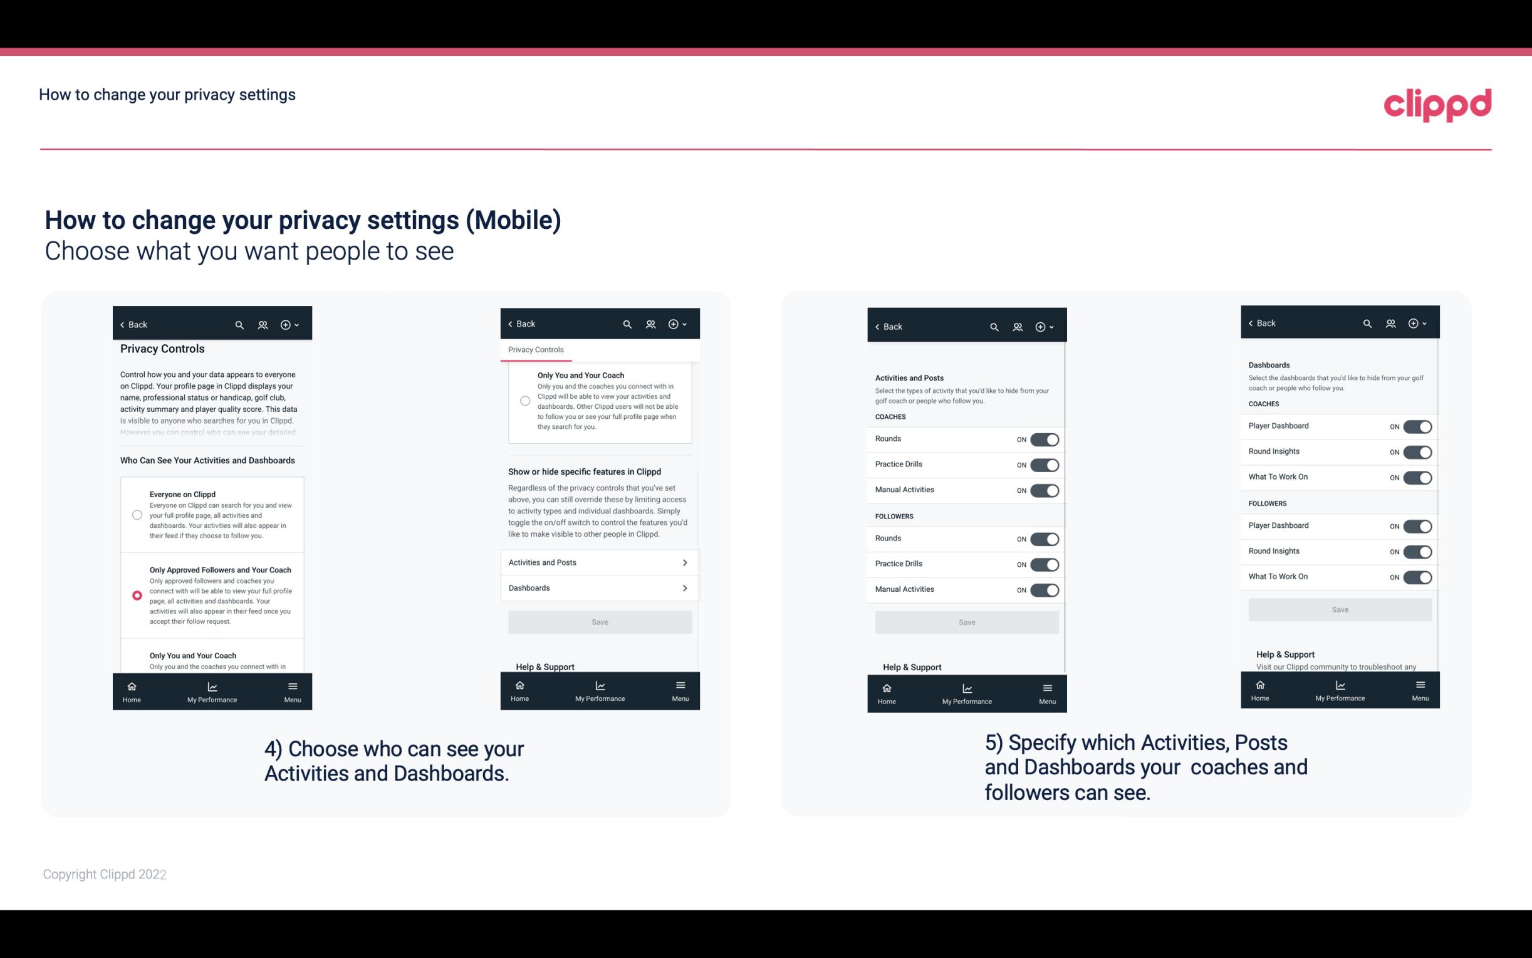
Task: Click Save button on Dashboards screen
Action: [1339, 609]
